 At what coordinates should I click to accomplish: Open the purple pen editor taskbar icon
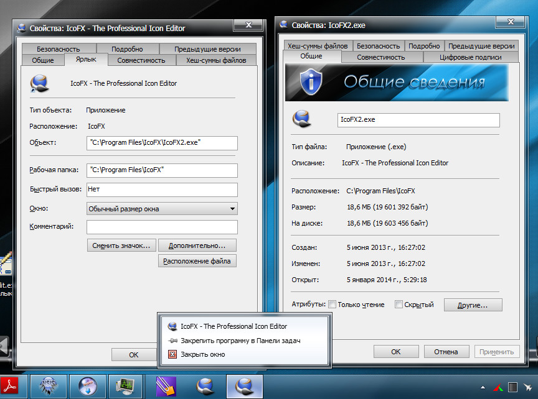pos(166,387)
